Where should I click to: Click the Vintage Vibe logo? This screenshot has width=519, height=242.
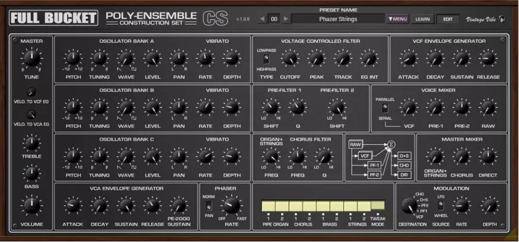486,19
